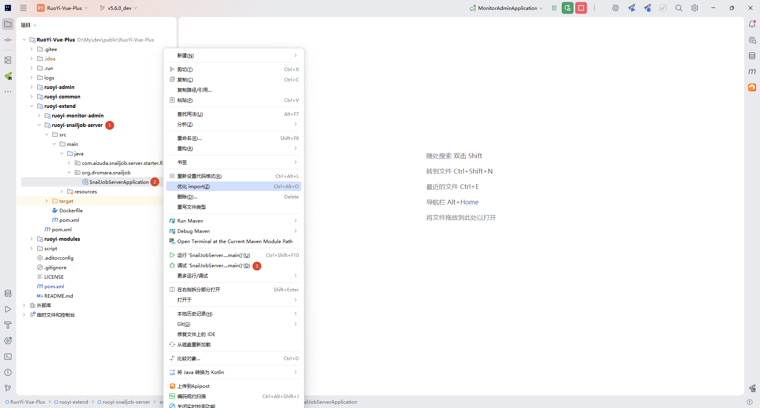Click ruoyi-snailjob-server breadcrumb in status bar
The image size is (760, 408).
126,402
